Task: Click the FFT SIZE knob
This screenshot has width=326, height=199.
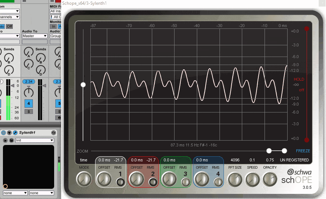Action: click(x=235, y=179)
